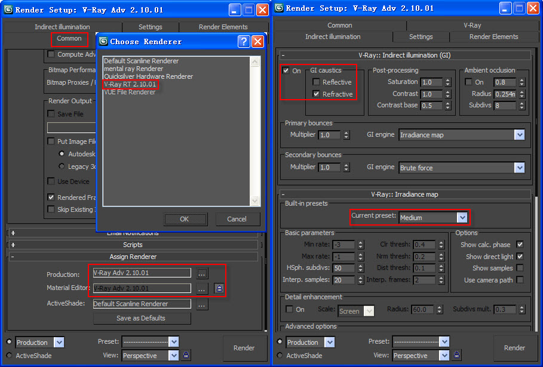This screenshot has width=543, height=367.
Task: Open help in Choose Renderer dialog
Action: click(244, 42)
